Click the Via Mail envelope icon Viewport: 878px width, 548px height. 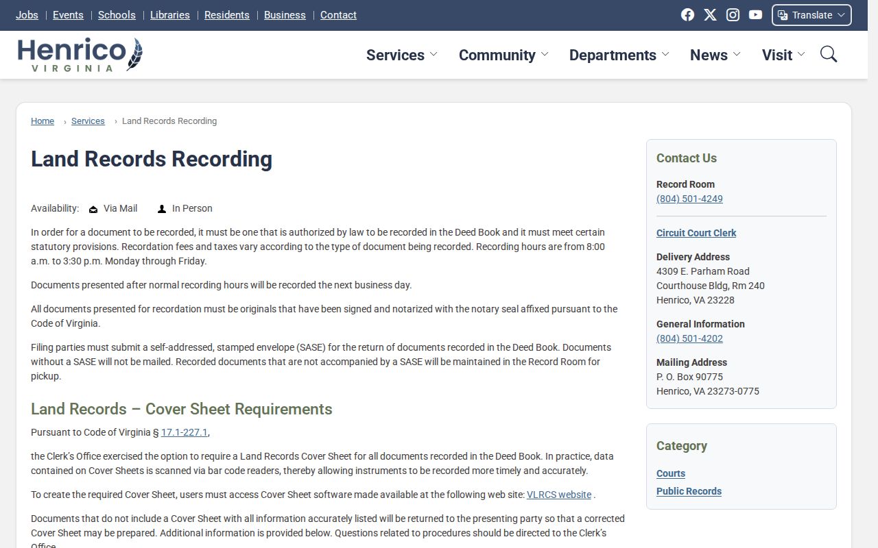coord(93,209)
